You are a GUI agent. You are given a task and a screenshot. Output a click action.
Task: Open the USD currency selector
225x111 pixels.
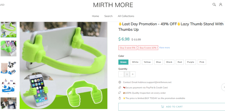[x=2, y=5]
